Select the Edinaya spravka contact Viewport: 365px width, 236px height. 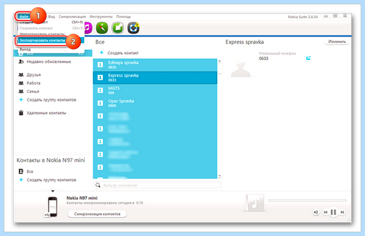click(x=155, y=64)
